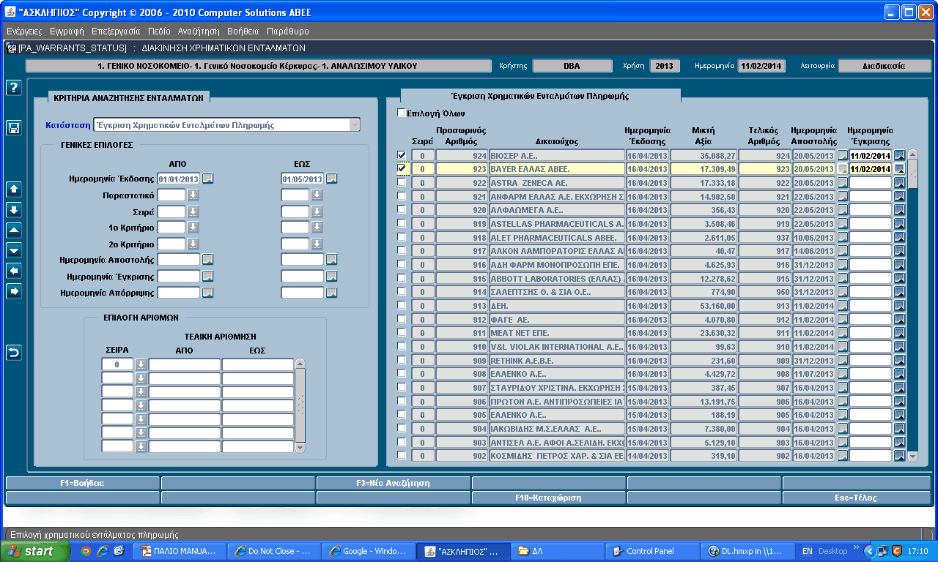Open the Κατάσταση dropdown
The image size is (938, 562).
pyautogui.click(x=355, y=124)
